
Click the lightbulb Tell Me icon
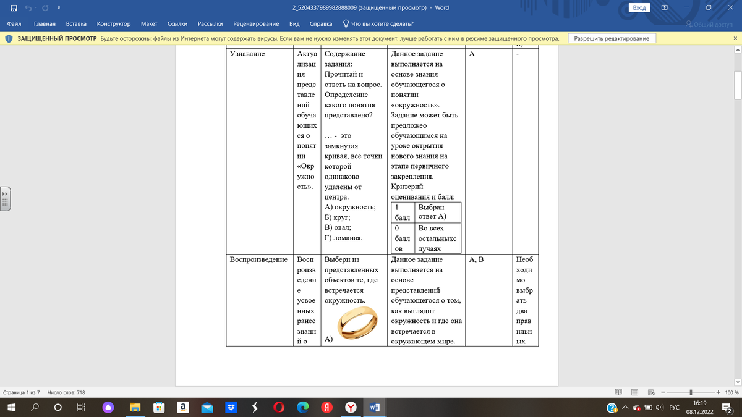pyautogui.click(x=346, y=24)
